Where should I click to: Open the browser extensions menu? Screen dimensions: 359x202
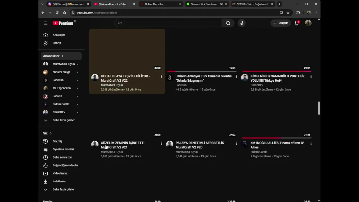(298, 13)
